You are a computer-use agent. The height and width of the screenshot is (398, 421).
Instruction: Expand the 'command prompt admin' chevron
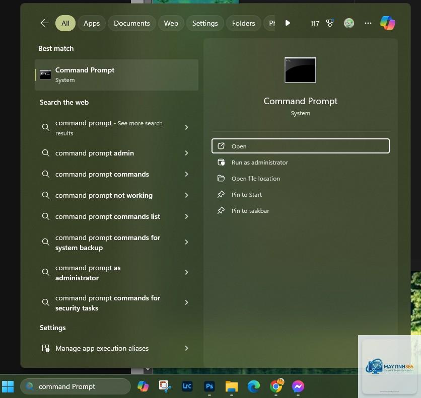pos(187,153)
